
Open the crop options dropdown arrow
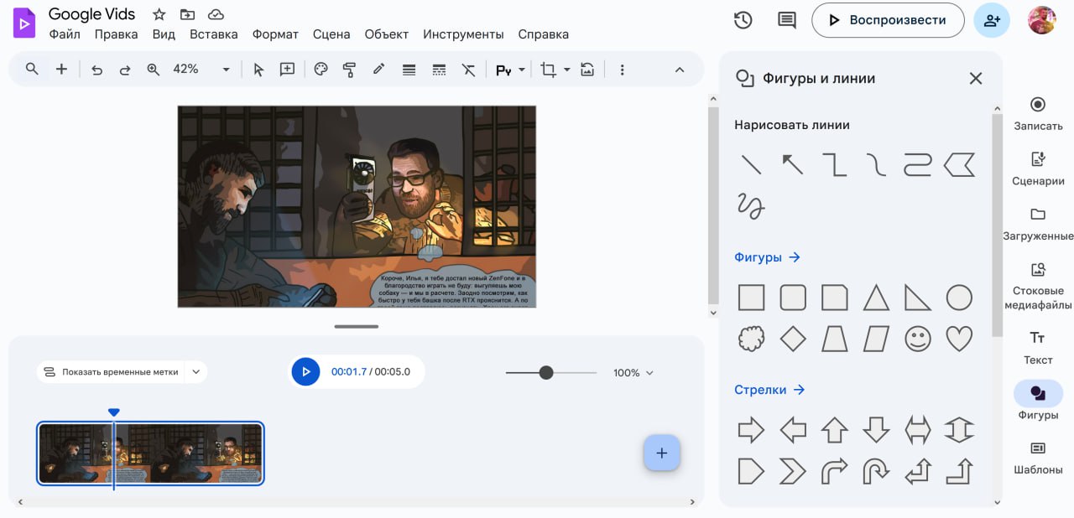566,70
